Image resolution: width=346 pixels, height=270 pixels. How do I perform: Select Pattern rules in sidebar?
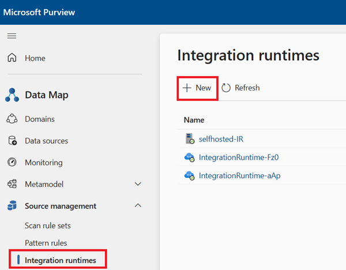pyautogui.click(x=46, y=243)
